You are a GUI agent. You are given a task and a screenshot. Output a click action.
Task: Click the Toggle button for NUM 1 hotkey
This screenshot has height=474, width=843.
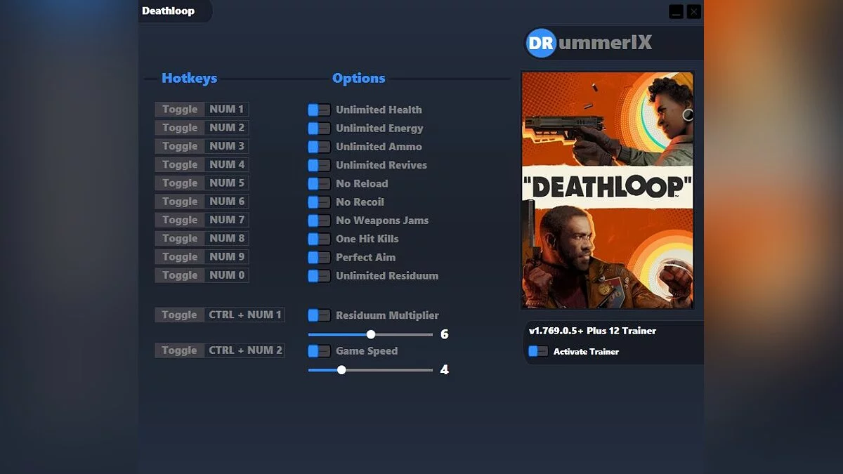(x=178, y=109)
